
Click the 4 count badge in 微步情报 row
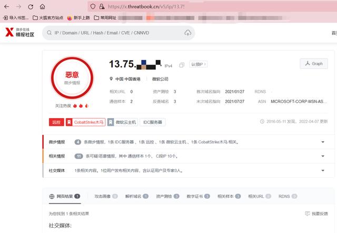[78, 142]
